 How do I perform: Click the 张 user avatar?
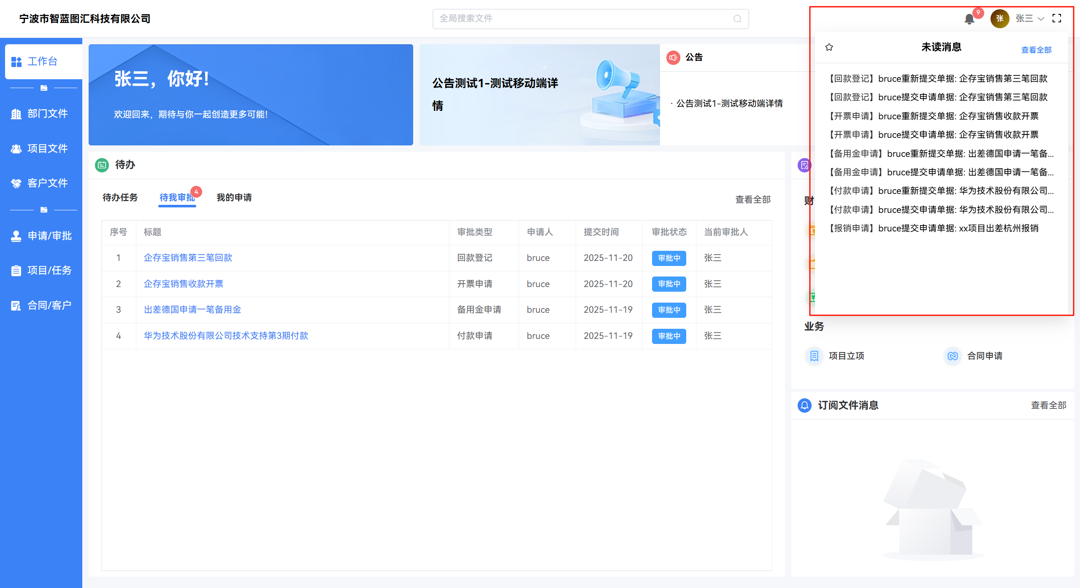pyautogui.click(x=999, y=19)
